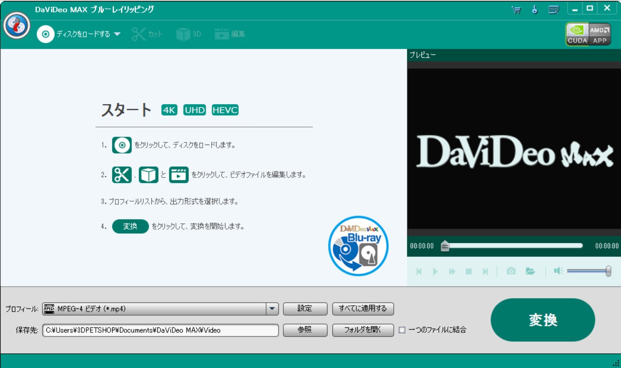The width and height of the screenshot is (621, 368).
Task: Click the small 変換 button in step 4
Action: [130, 226]
